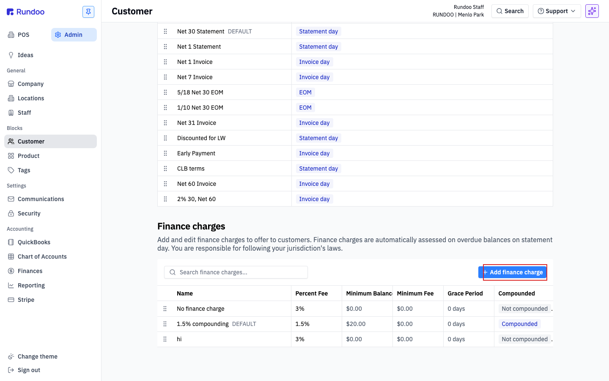Click the magnifier icon in finance charges search
This screenshot has height=381, width=609.
(173, 272)
